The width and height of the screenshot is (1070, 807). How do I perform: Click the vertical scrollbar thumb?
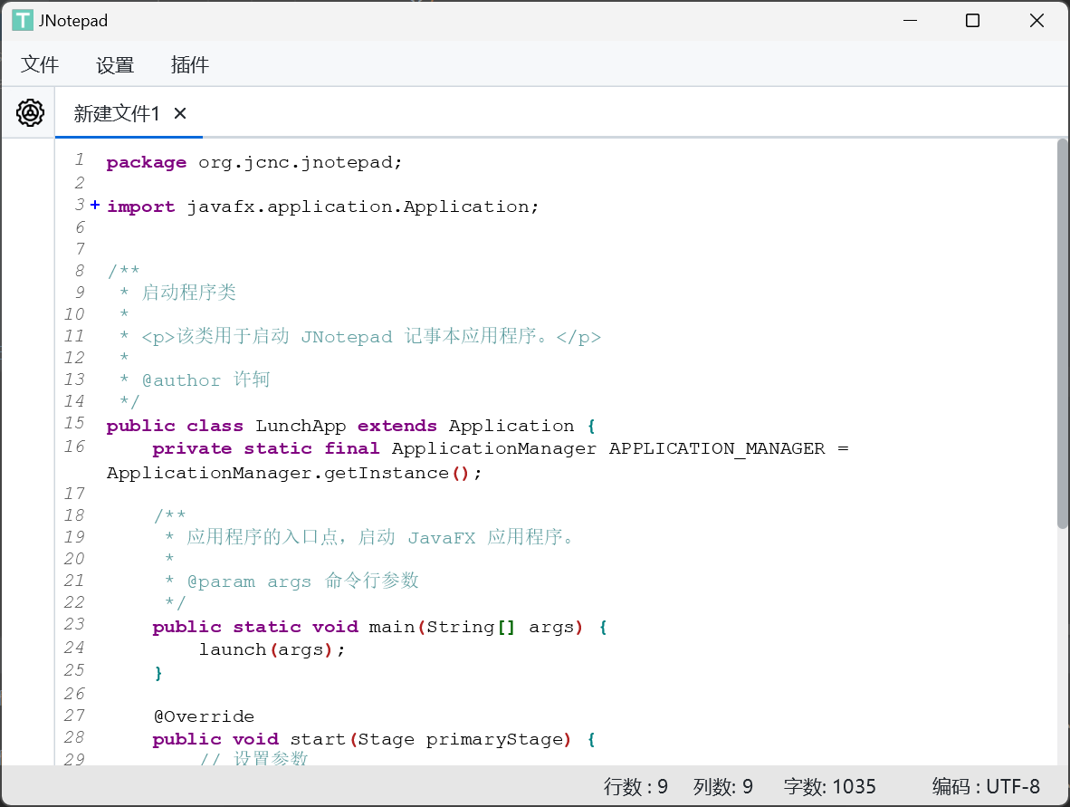pos(1062,333)
